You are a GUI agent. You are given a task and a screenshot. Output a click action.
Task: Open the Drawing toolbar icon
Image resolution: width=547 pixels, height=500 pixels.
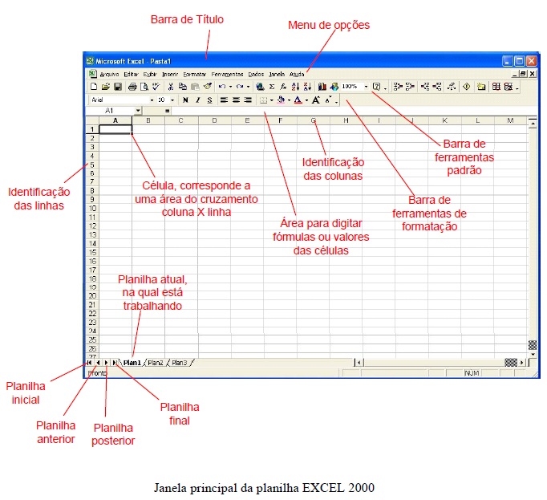tap(334, 87)
